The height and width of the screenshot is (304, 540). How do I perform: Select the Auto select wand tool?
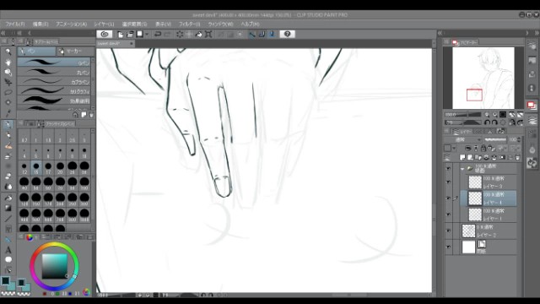(x=8, y=102)
